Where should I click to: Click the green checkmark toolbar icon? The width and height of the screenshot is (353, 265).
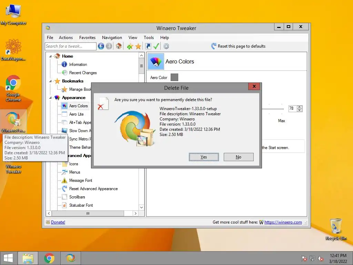click(156, 46)
